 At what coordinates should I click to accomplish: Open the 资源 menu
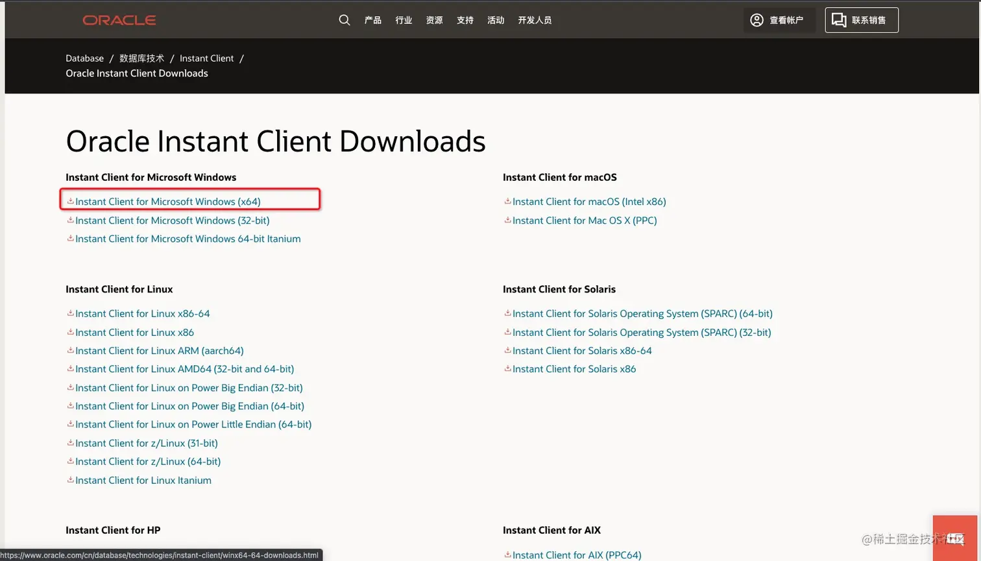(433, 20)
